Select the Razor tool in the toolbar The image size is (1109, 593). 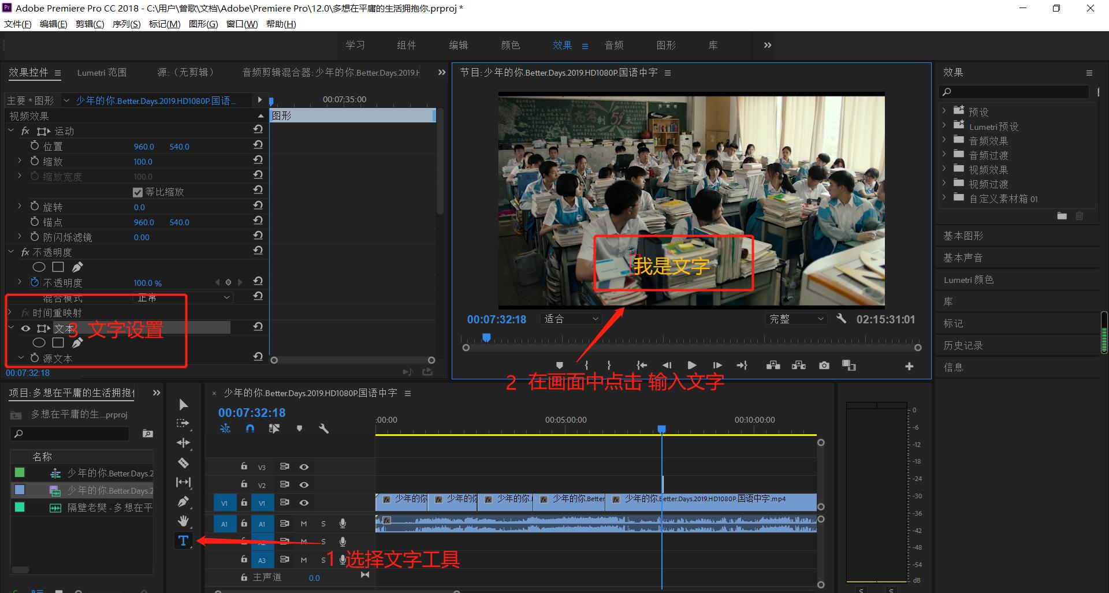coord(183,463)
